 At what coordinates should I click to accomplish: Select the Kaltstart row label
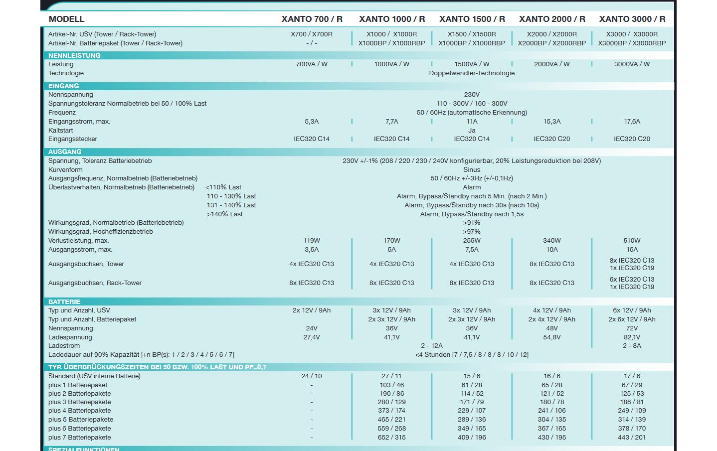tap(61, 130)
